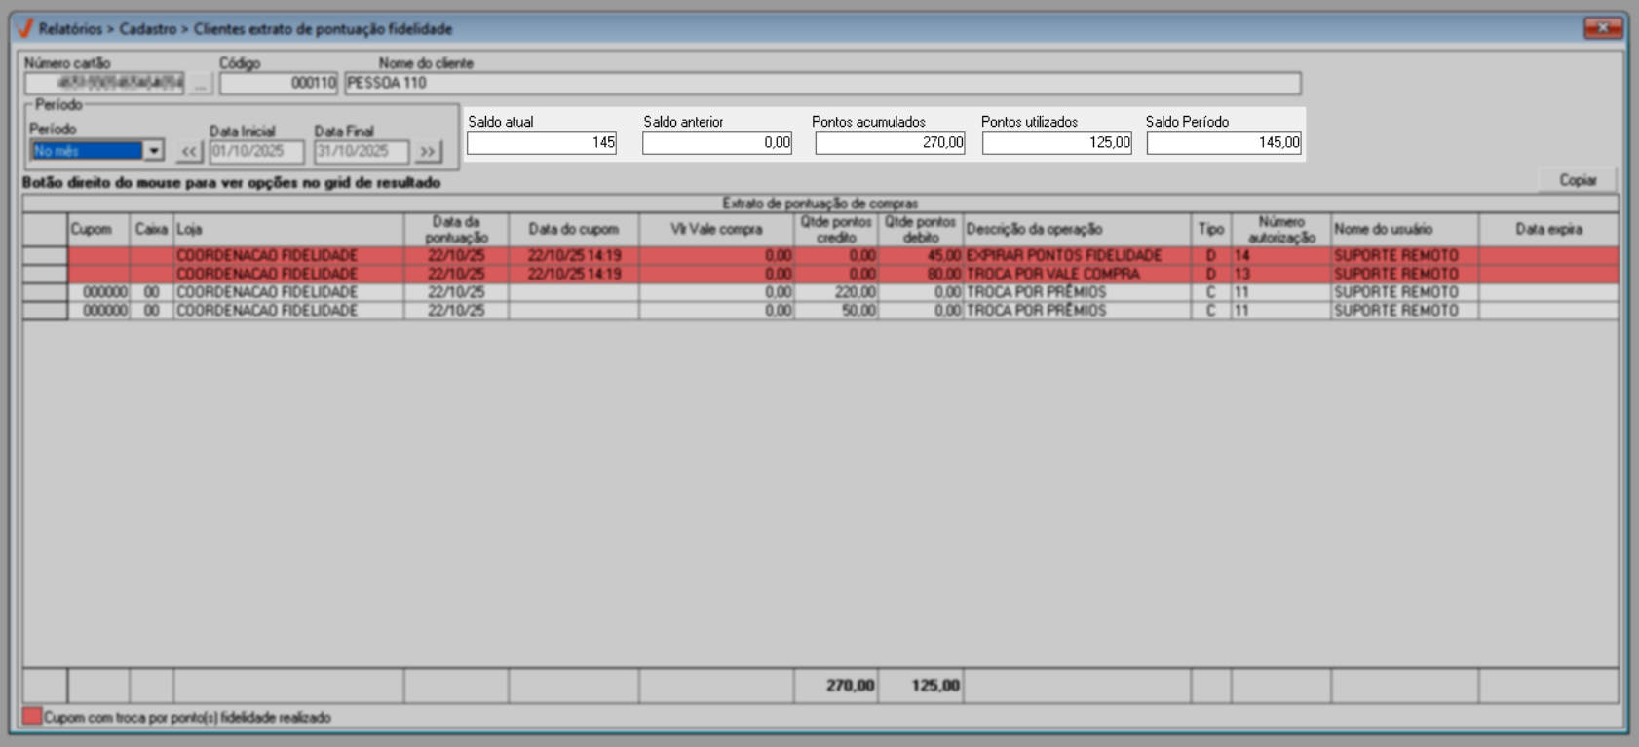
Task: Click the next period arrow button
Action: 427,151
